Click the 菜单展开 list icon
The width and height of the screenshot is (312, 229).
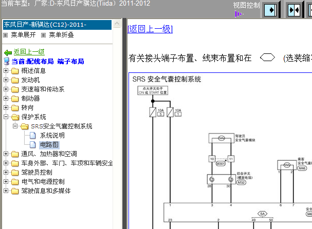pos(6,35)
